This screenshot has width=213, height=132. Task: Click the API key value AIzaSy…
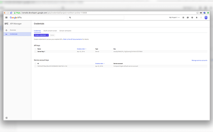point(128,52)
